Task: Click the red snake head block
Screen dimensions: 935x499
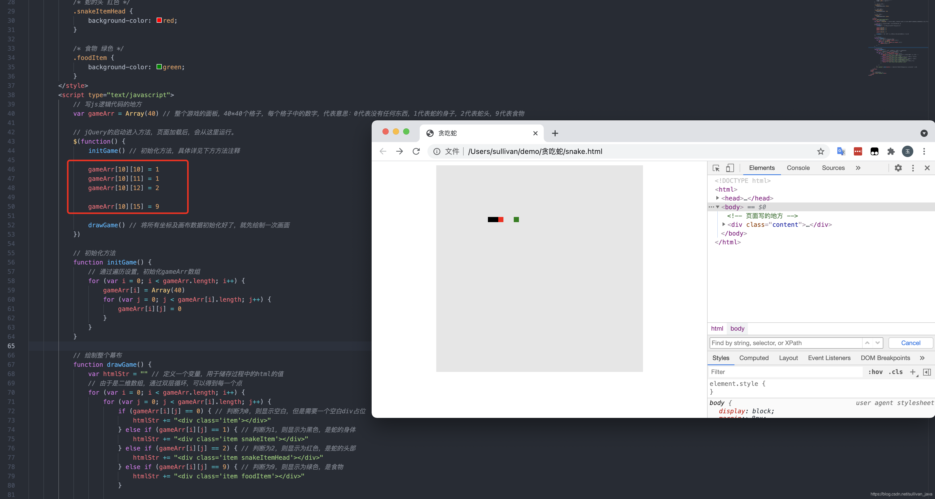Action: click(x=501, y=219)
